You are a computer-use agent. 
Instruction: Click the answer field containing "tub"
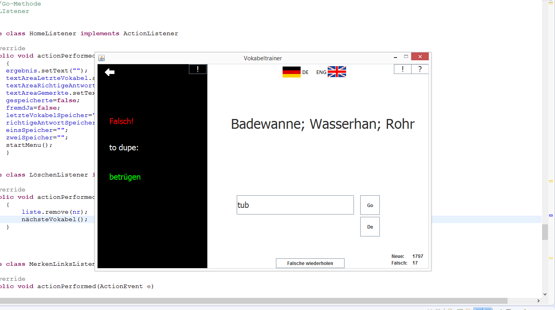click(295, 205)
